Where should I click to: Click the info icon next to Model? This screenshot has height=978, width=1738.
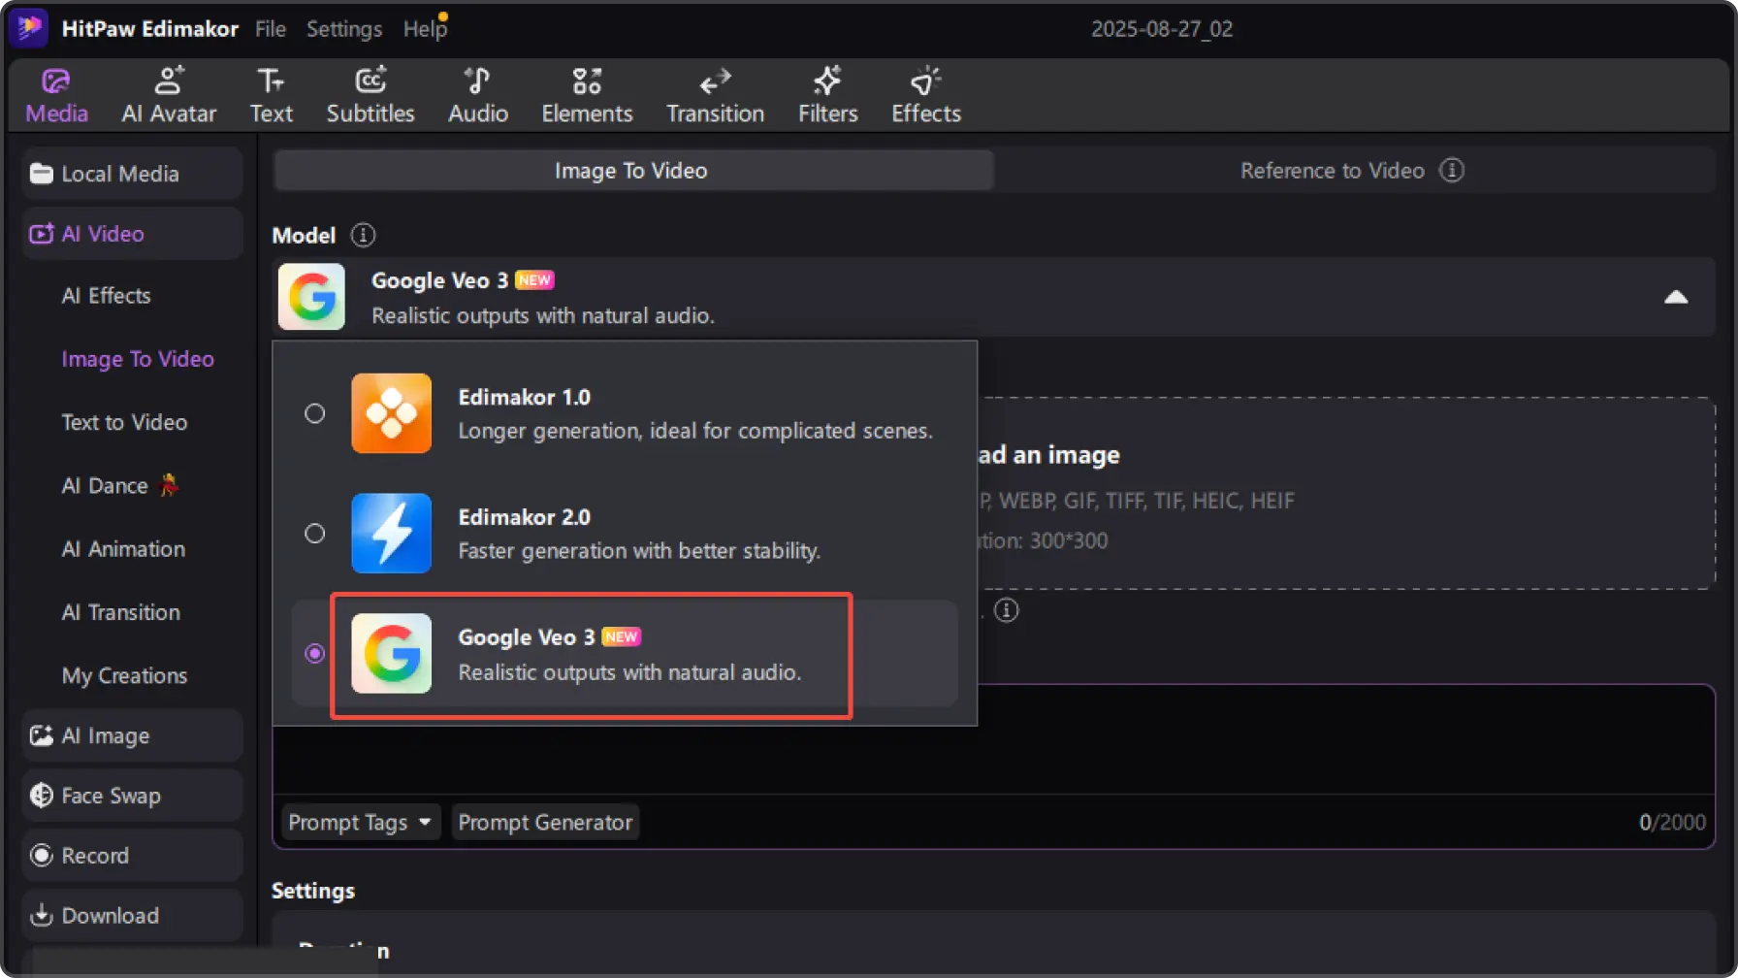[363, 235]
